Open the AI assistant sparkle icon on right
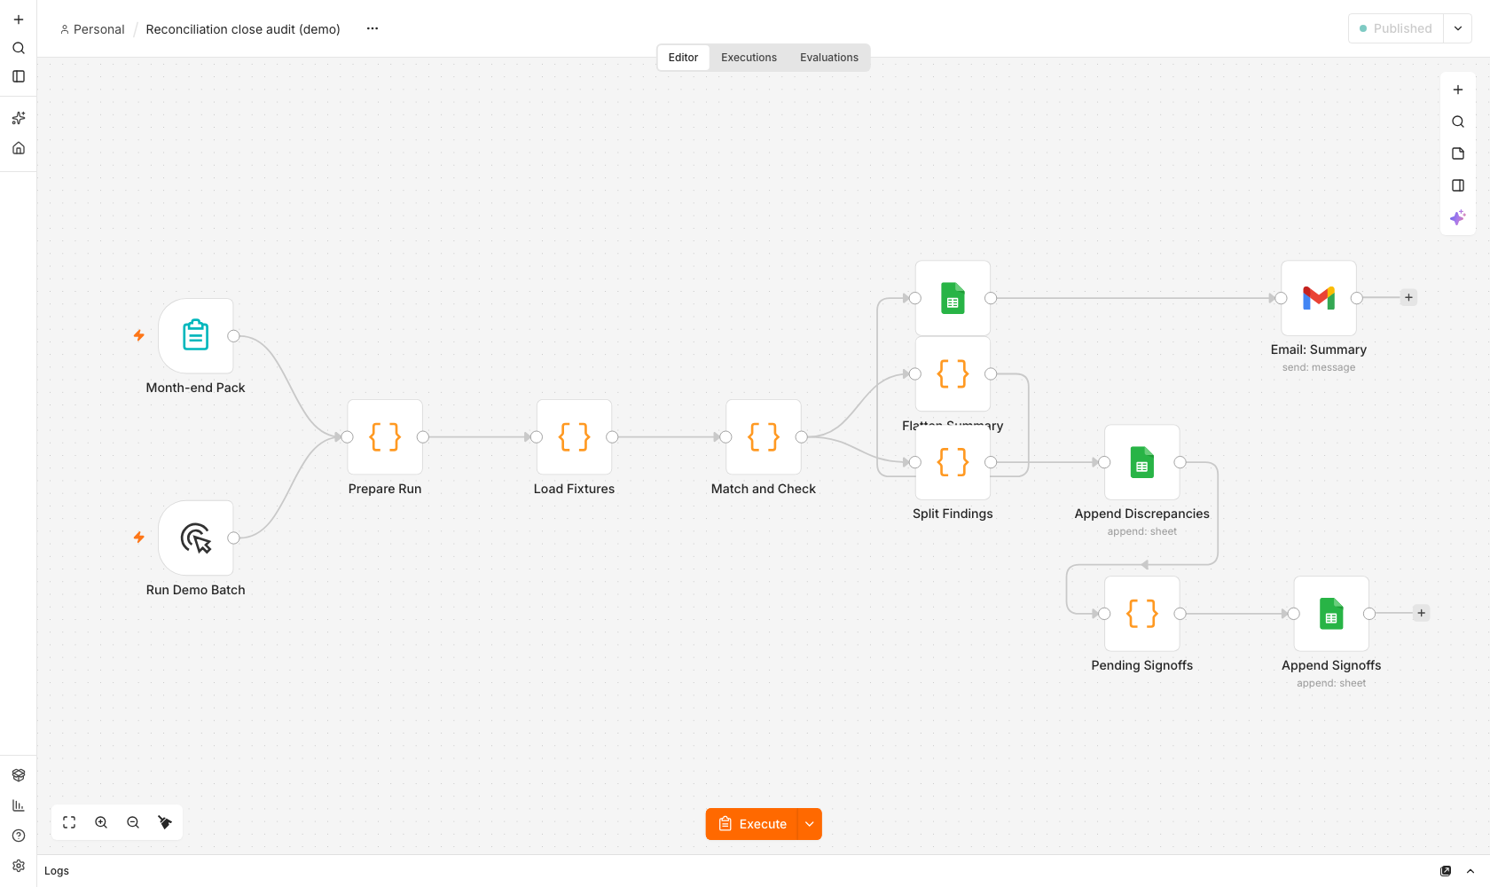Screen dimensions: 1490x887 pyautogui.click(x=1458, y=217)
